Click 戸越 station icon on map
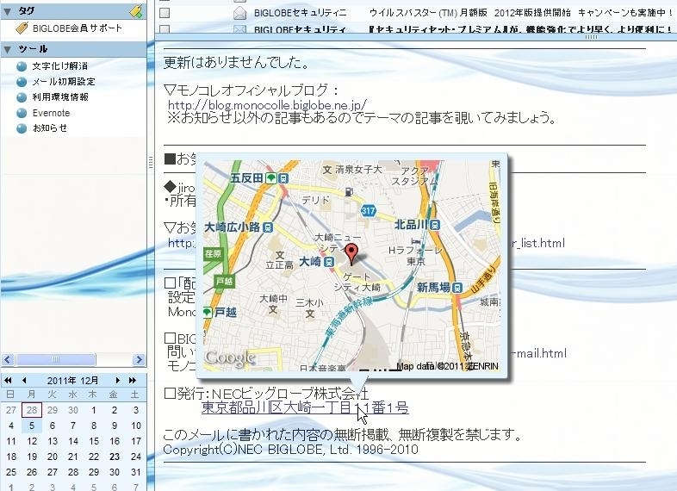This screenshot has height=491, width=677. (208, 312)
